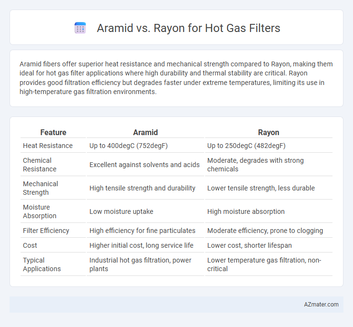
Task: Select the 'Mechanical Strength' row label
Action: pyautogui.click(x=41, y=188)
